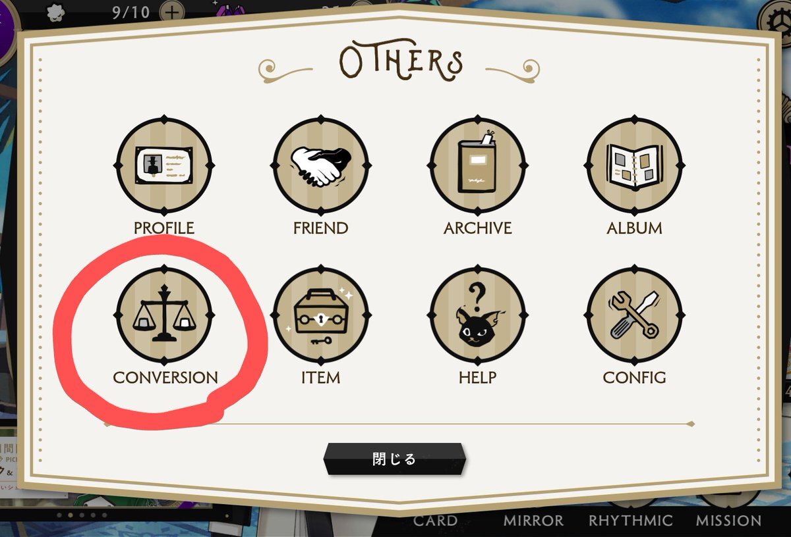Open the Friend handshake icon
The height and width of the screenshot is (537, 791).
321,164
